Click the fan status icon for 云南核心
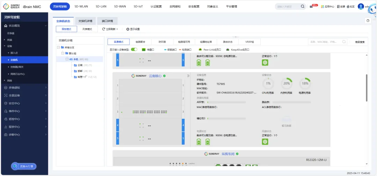The height and width of the screenshot is (176, 377). pos(265,141)
